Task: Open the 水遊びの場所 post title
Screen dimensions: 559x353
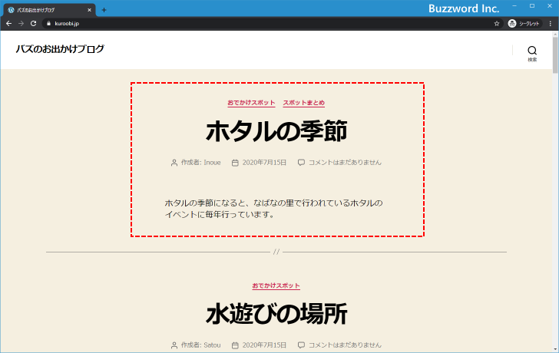Action: (276, 314)
